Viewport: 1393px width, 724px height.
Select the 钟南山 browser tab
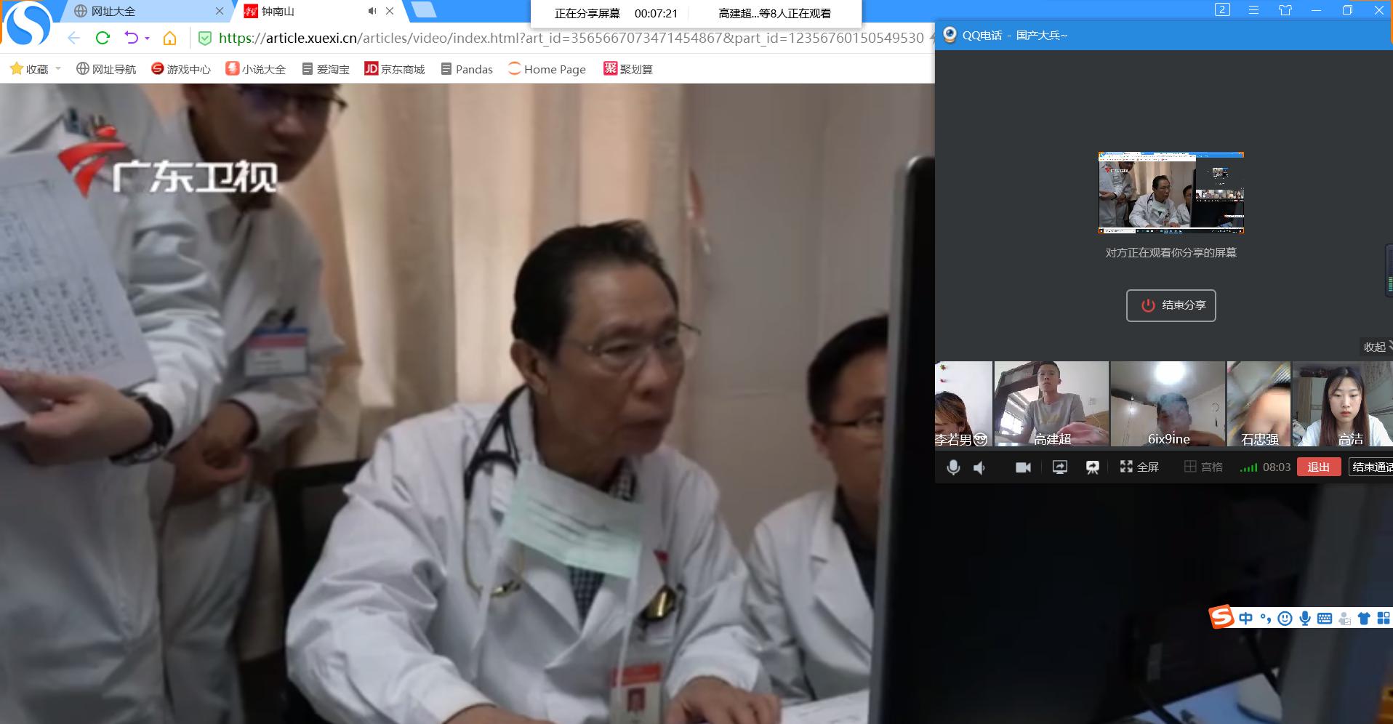[x=305, y=12]
